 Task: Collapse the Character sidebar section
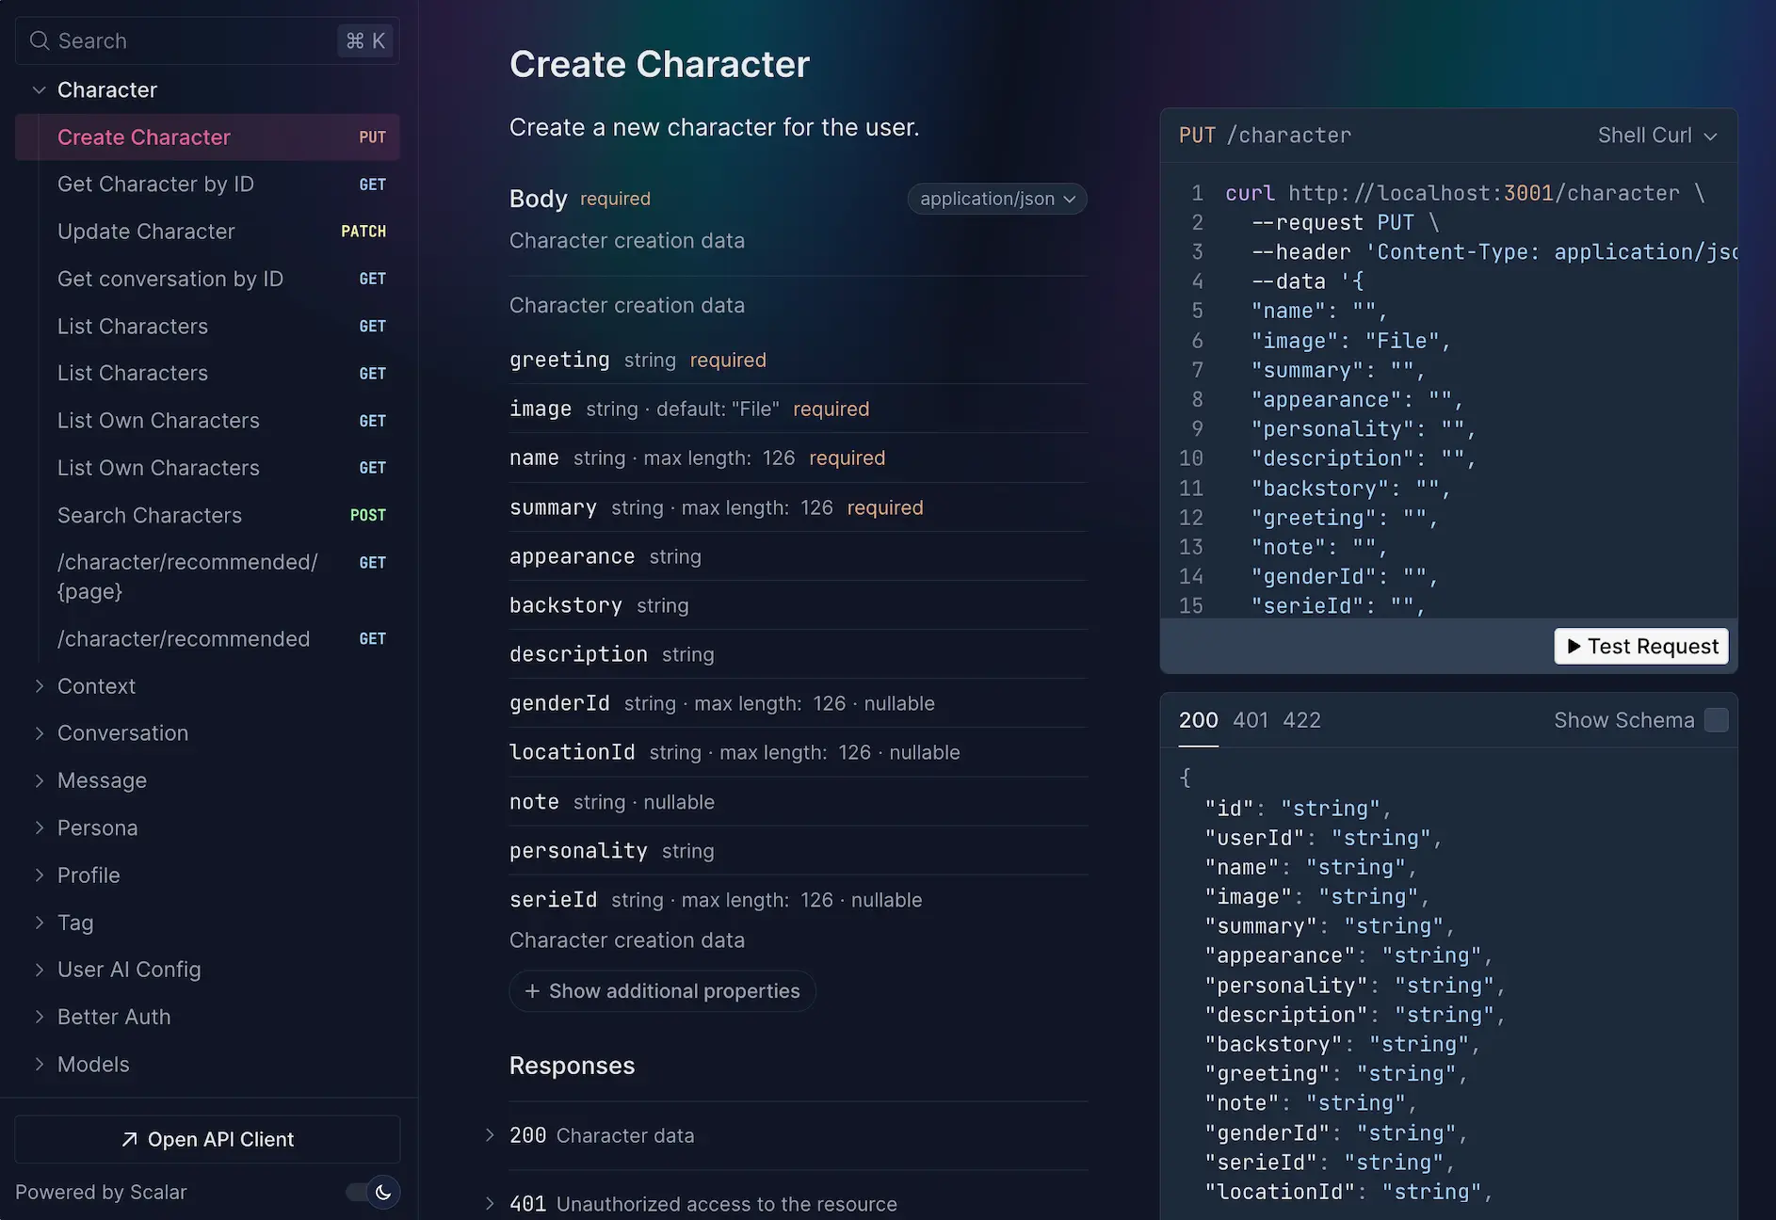(x=40, y=90)
